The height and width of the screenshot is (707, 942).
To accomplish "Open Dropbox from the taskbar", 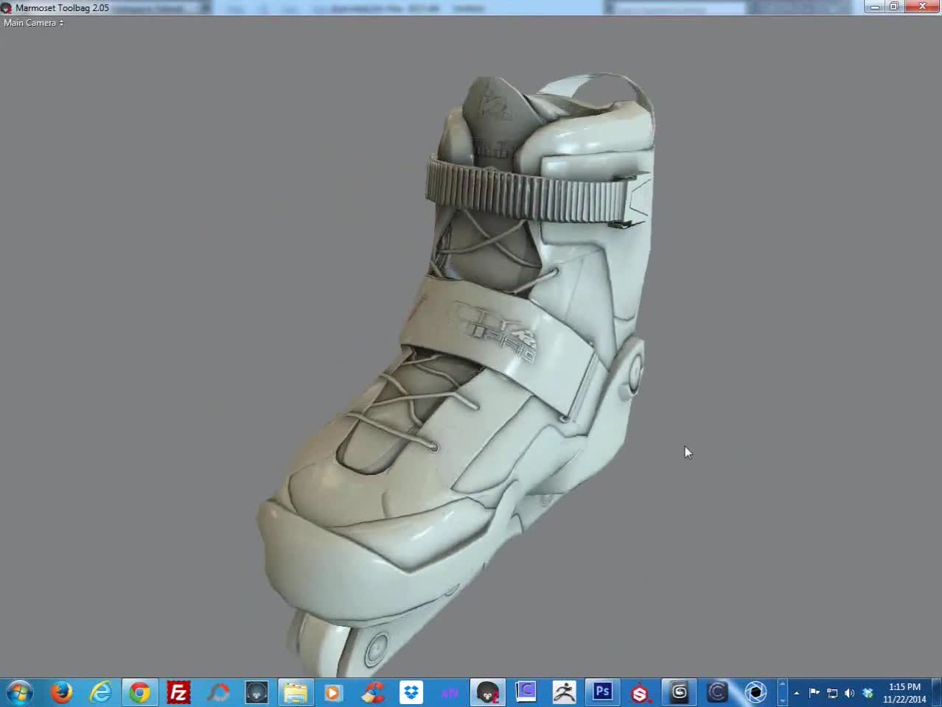I will pos(411,692).
